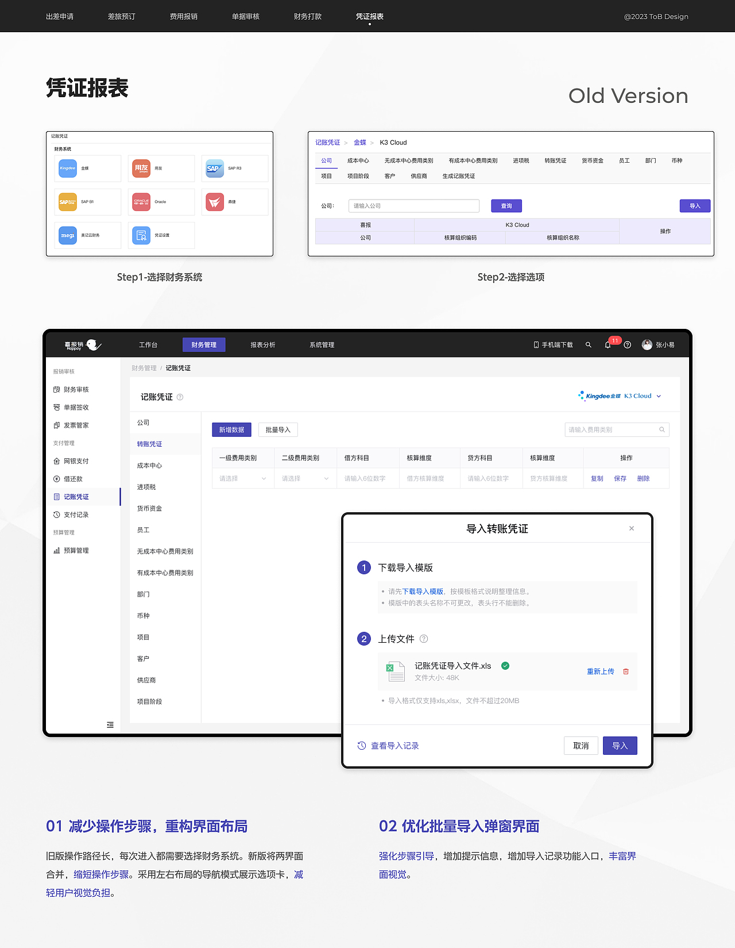Viewport: 735px width, 948px height.
Task: Open the 二级费用类别 请选择 dropdown
Action: 305,478
